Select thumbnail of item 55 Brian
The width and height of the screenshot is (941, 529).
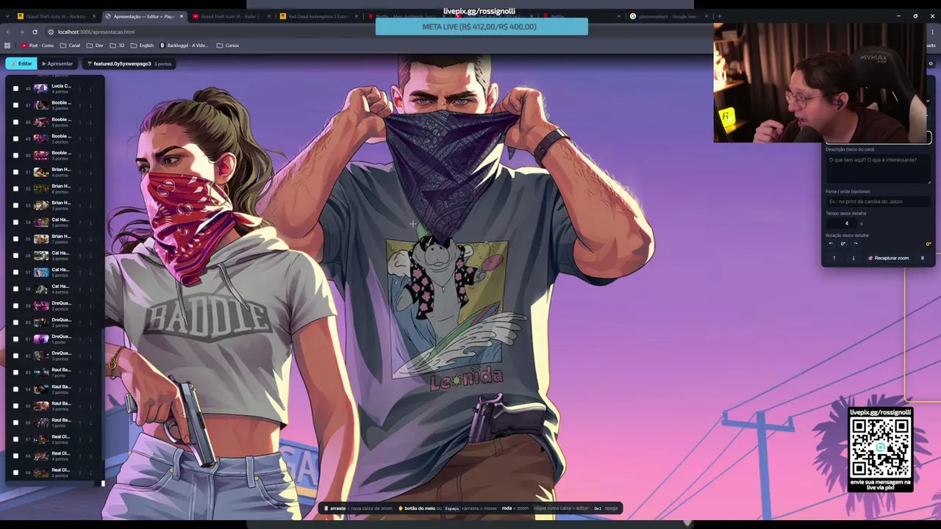tap(41, 239)
